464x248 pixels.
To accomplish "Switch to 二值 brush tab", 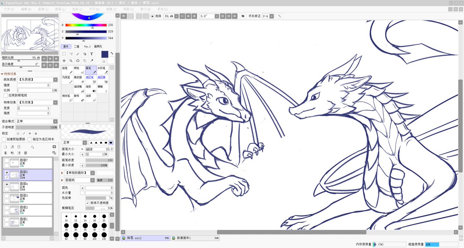I will point(77,46).
